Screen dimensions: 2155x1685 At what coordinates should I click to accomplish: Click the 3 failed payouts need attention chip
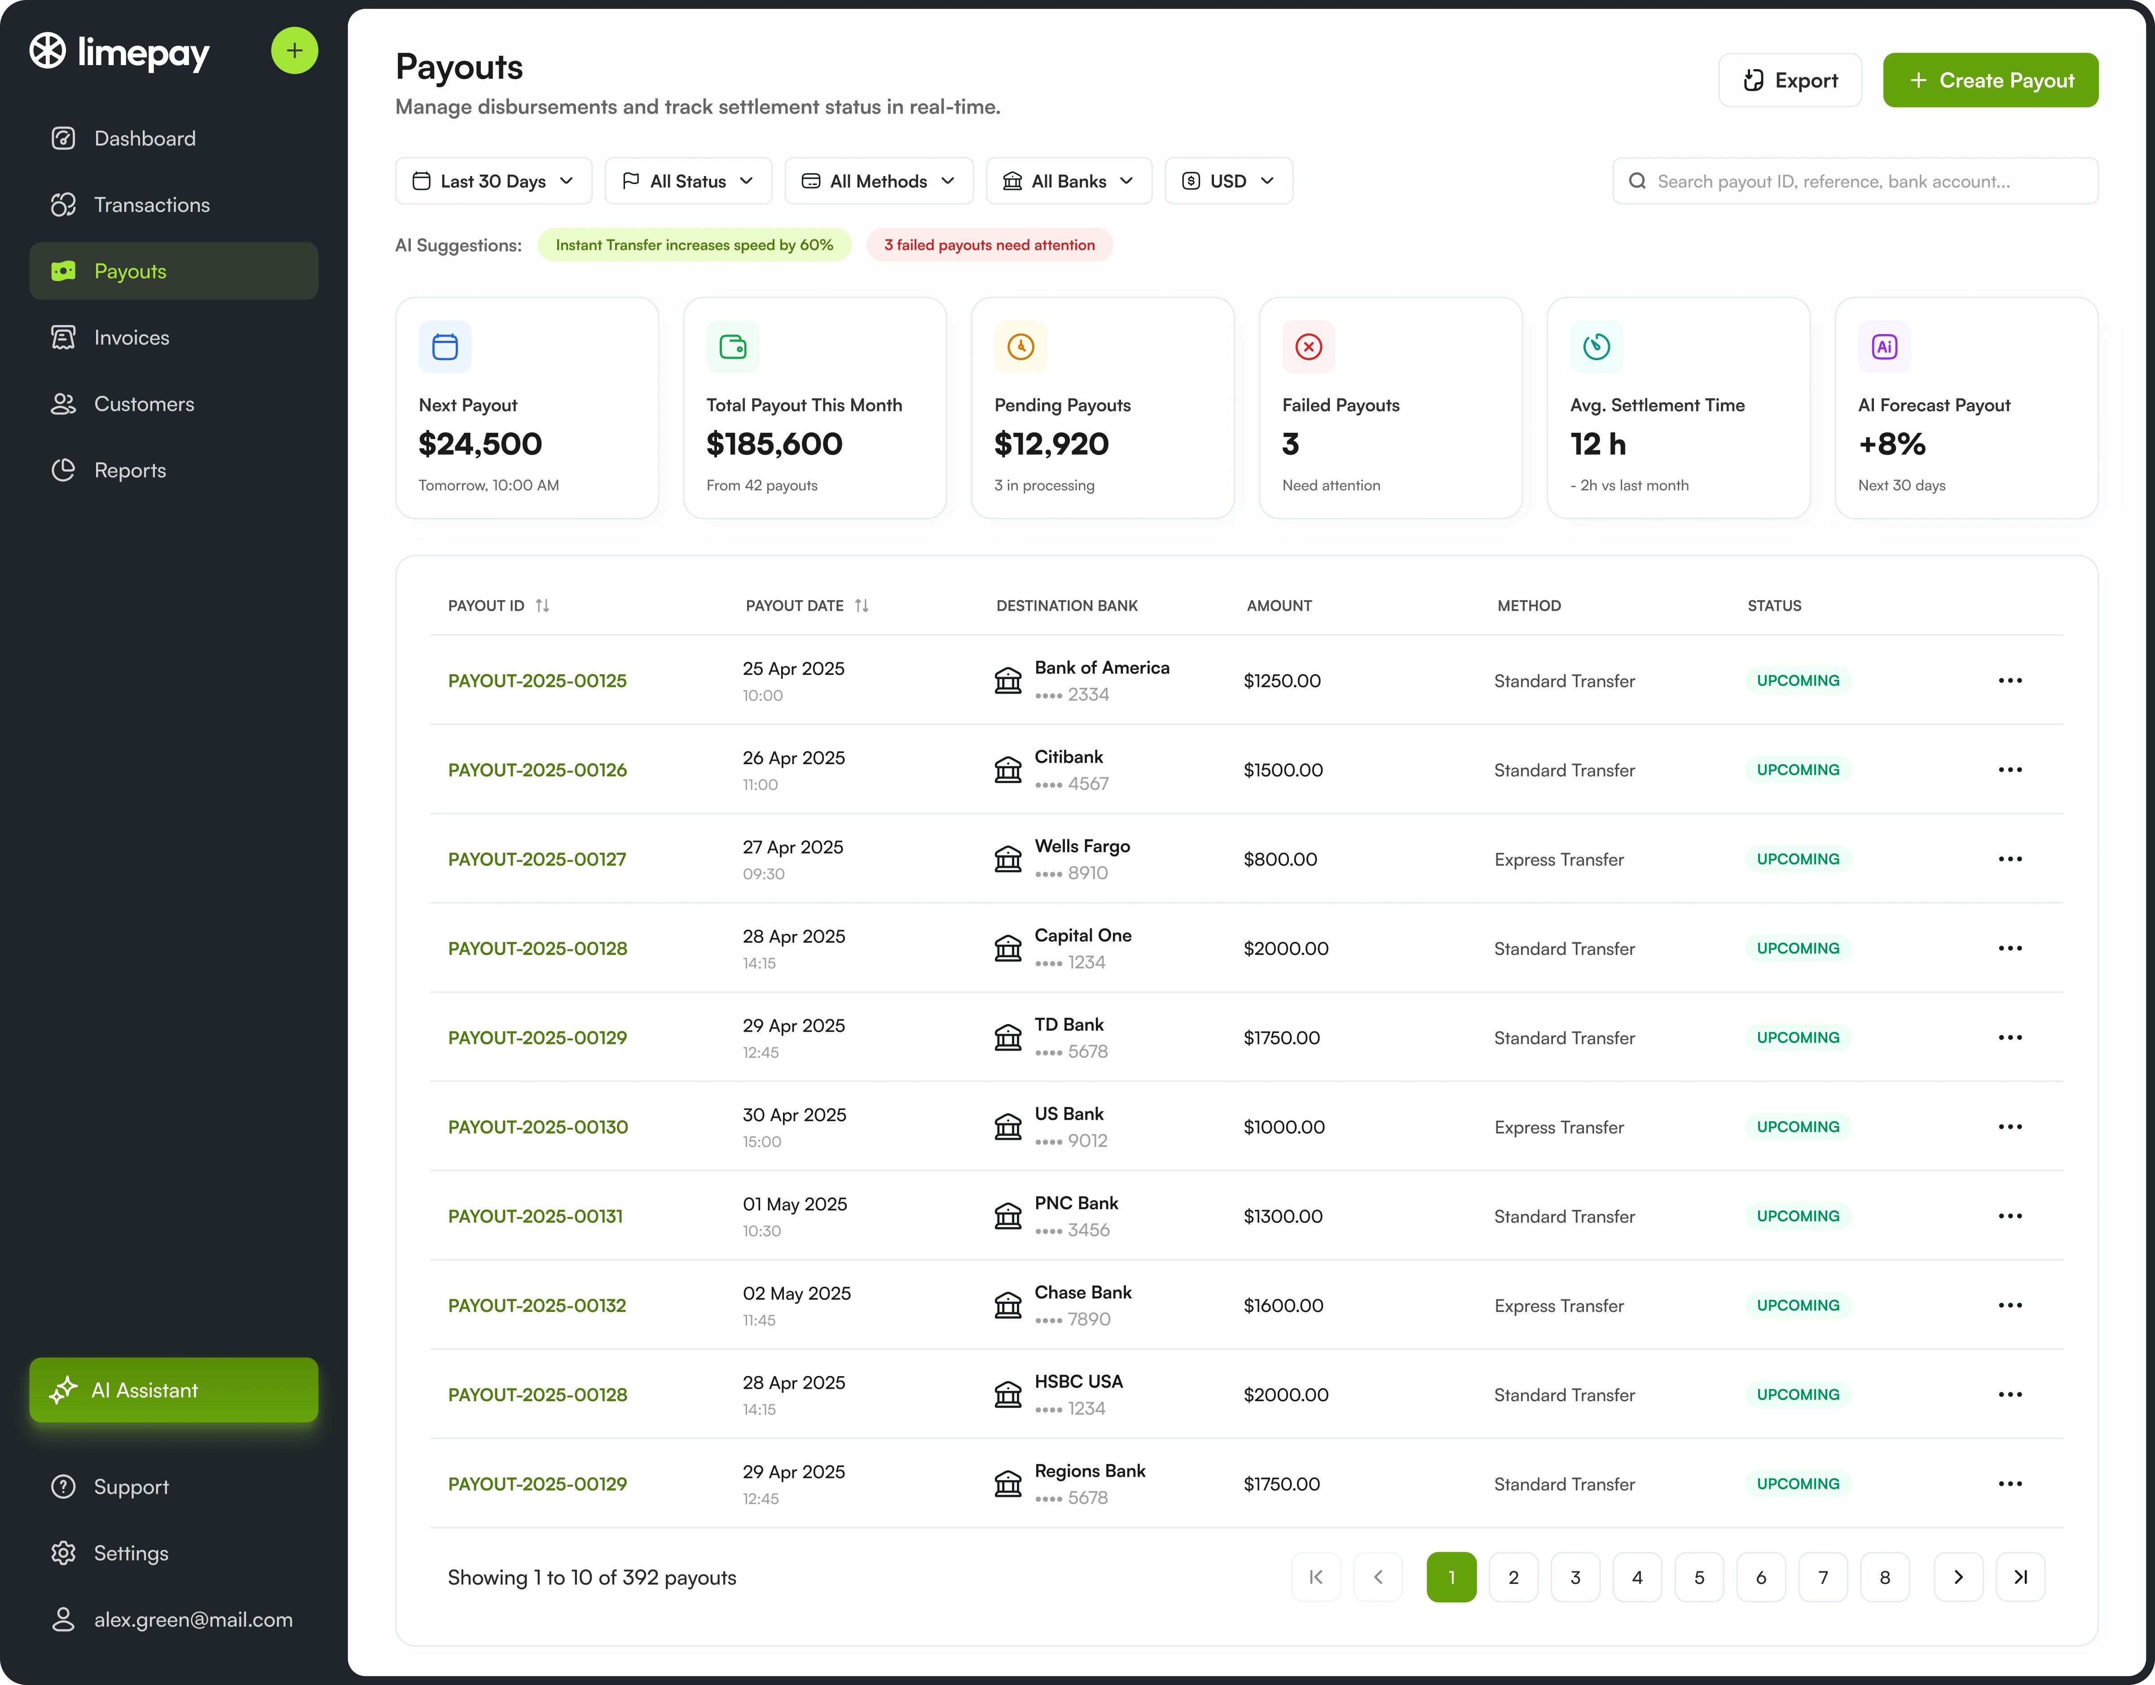pyautogui.click(x=989, y=245)
